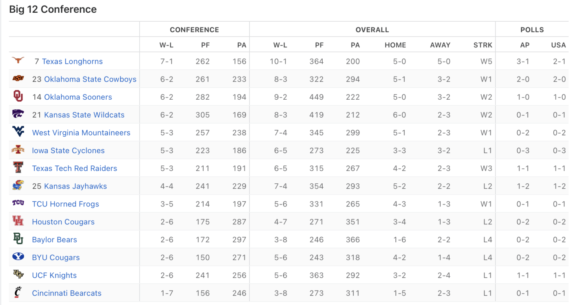Image resolution: width=575 pixels, height=305 pixels.
Task: Click the Texas Tech Red Raiders logo
Action: click(18, 168)
